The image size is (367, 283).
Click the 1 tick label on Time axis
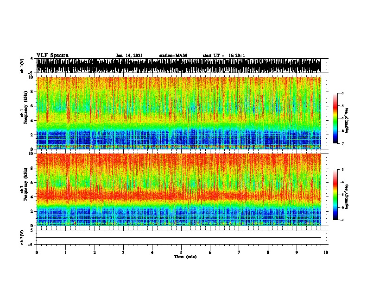pyautogui.click(x=65, y=252)
